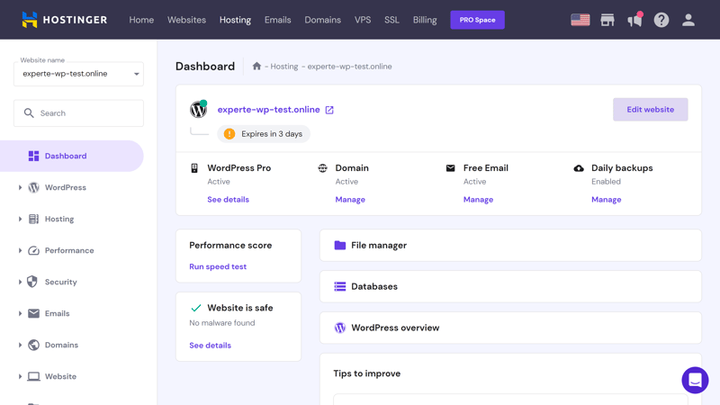This screenshot has height=405, width=720.
Task: Open Billing in top navigation
Action: pos(425,20)
